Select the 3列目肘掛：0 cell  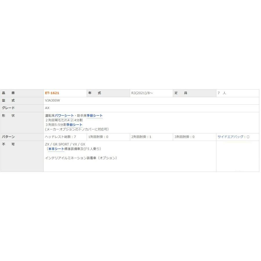coord(195,137)
